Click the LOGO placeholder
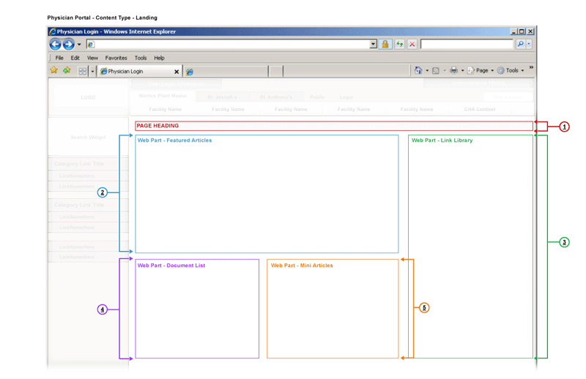This screenshot has height=379, width=586. pos(88,97)
